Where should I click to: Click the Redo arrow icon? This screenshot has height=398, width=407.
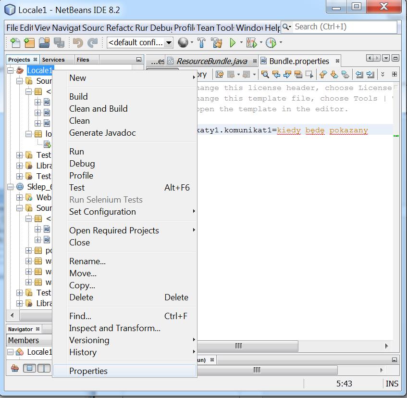coord(92,43)
